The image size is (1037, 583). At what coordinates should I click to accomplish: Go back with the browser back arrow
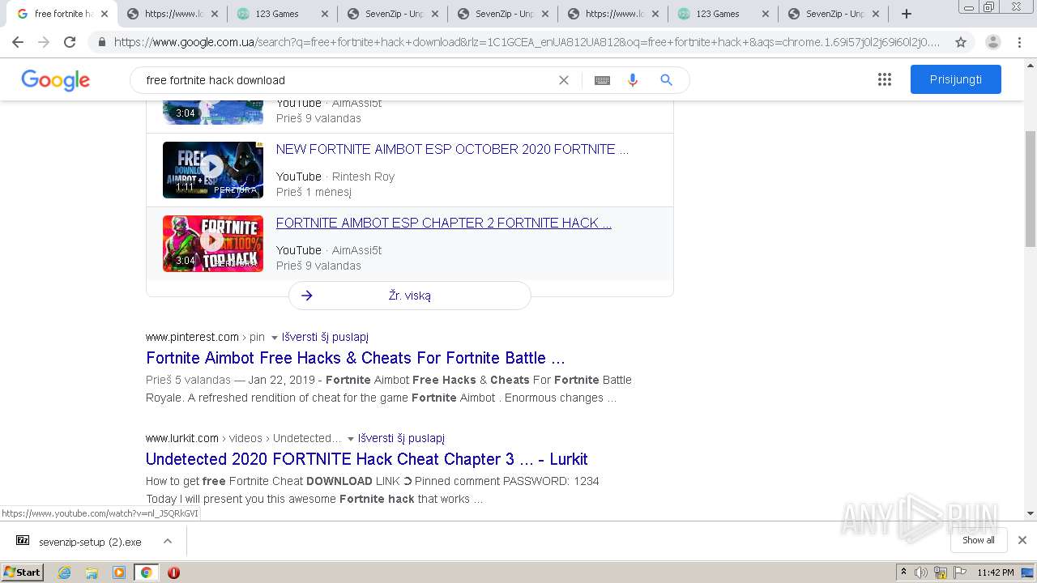point(18,42)
